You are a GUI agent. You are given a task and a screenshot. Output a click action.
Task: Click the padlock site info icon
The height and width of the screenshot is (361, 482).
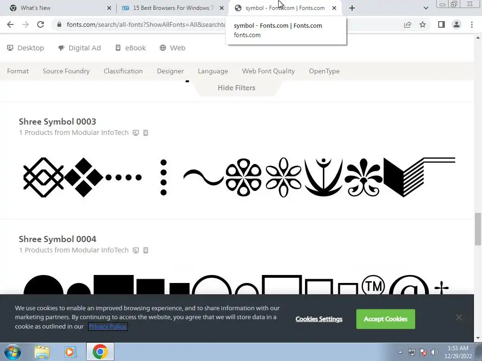[x=59, y=24]
